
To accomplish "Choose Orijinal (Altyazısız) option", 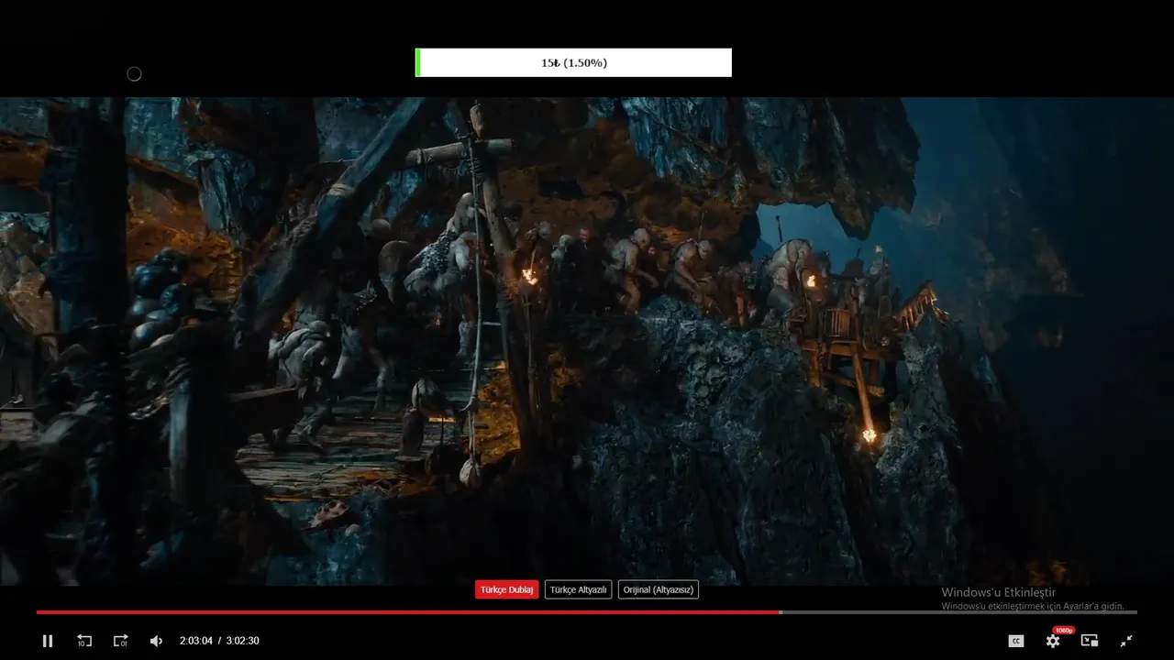I will tap(659, 589).
